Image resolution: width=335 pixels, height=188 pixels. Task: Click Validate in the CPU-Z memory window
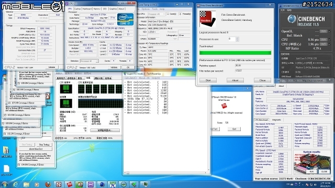(x=51, y=67)
